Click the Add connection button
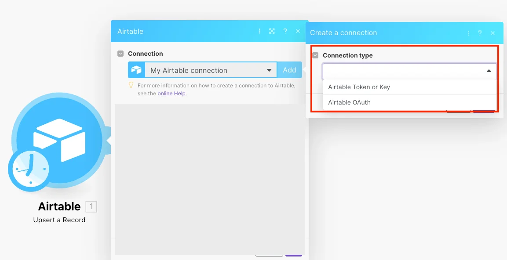Image resolution: width=507 pixels, height=260 pixels. (x=289, y=70)
